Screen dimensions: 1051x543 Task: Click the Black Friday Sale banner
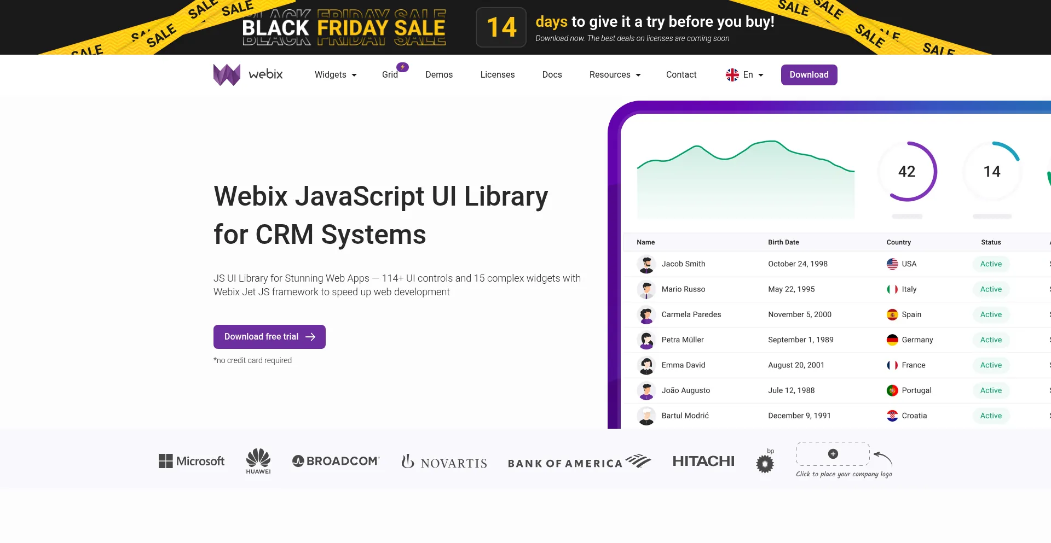pos(344,27)
